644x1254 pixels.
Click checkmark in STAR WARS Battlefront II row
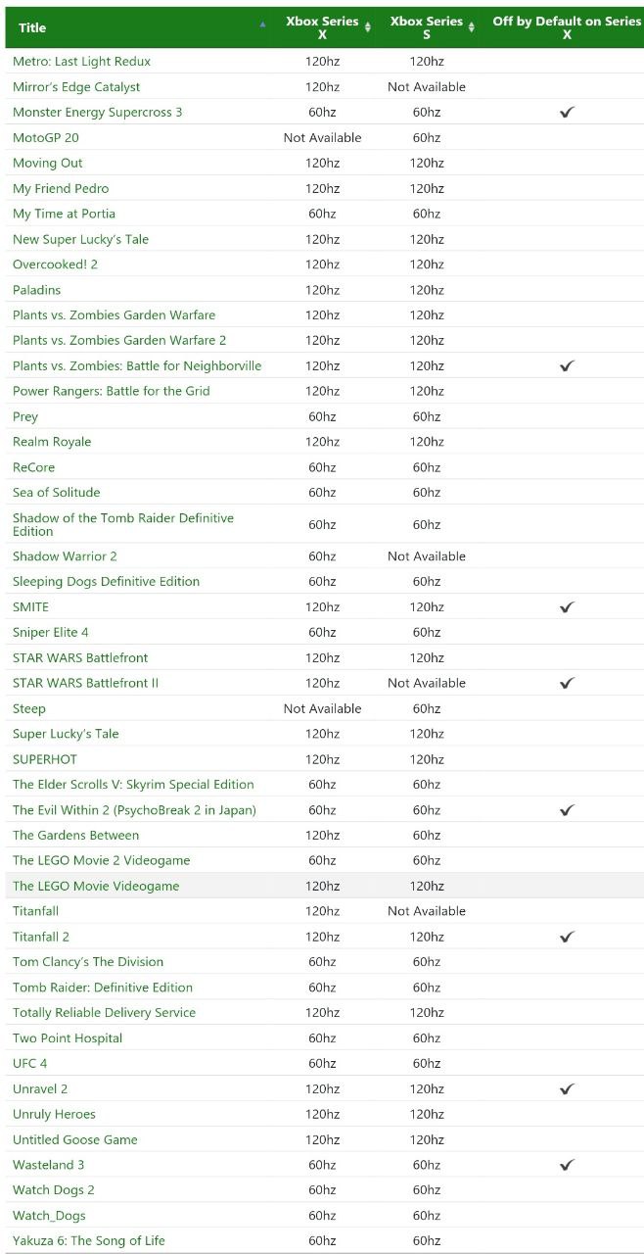[567, 683]
